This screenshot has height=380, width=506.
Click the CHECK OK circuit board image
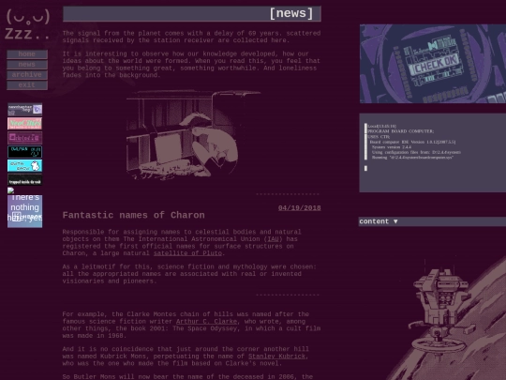433,64
